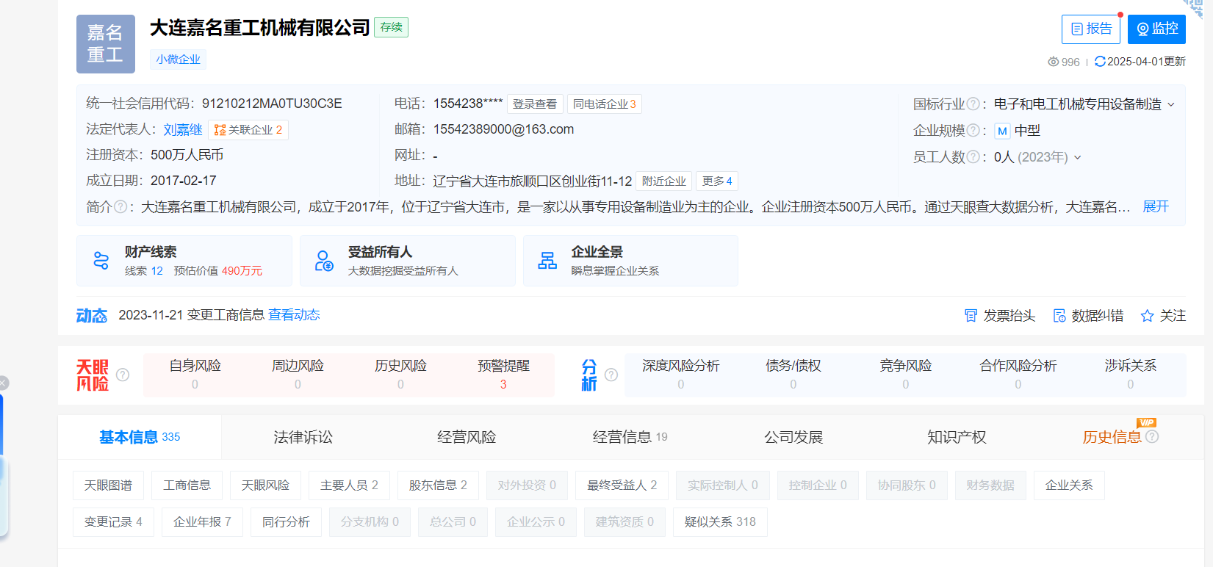Image resolution: width=1213 pixels, height=567 pixels.
Task: Close the floating side widget
Action: pos(3,383)
